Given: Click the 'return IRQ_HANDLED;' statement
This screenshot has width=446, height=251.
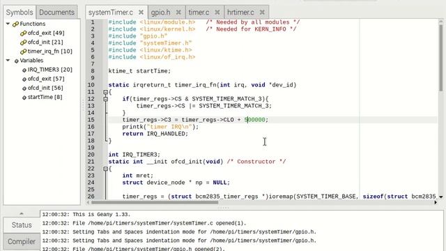Looking at the screenshot, I should 155,134.
